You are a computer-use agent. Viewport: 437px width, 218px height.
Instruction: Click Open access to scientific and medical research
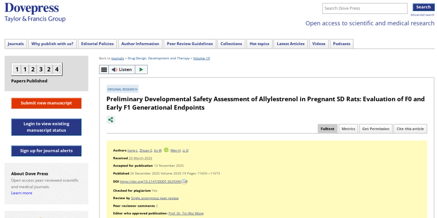[x=370, y=23]
